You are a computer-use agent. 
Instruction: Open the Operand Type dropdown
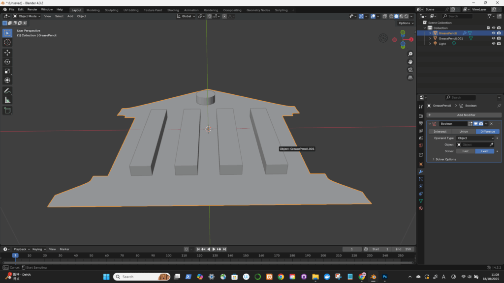coord(475,138)
